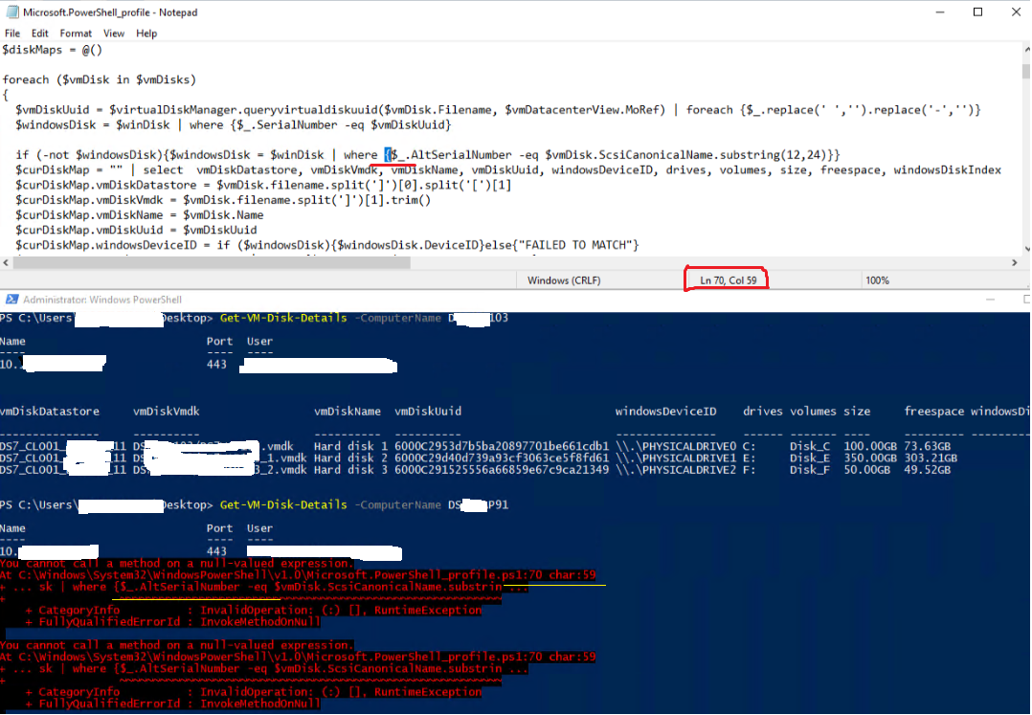Click the "Disk_E" volume cell
Image resolution: width=1032 pixels, height=715 pixels.
(810, 458)
